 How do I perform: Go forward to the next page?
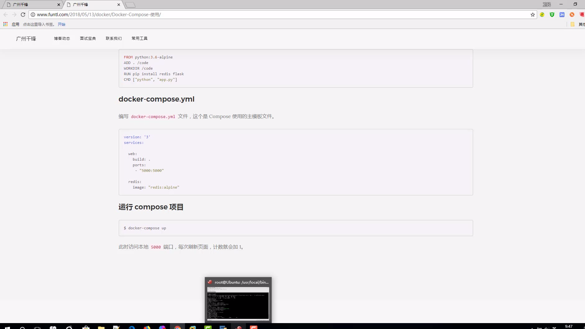click(x=14, y=15)
